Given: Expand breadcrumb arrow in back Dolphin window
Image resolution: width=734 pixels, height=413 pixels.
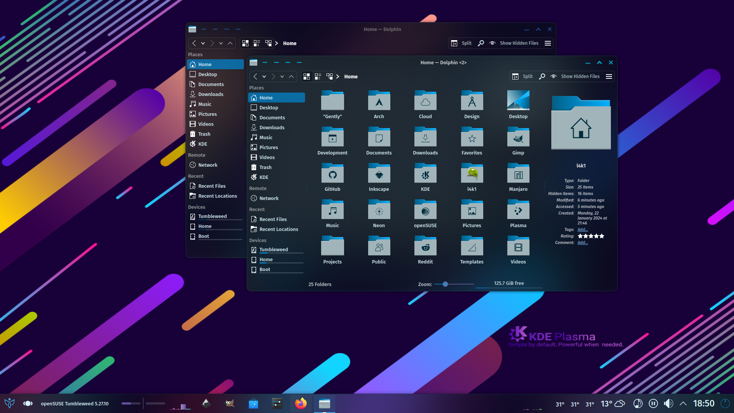Looking at the screenshot, I should point(277,43).
